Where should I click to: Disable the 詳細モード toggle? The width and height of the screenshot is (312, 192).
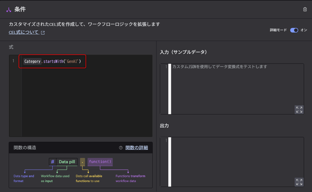294,30
